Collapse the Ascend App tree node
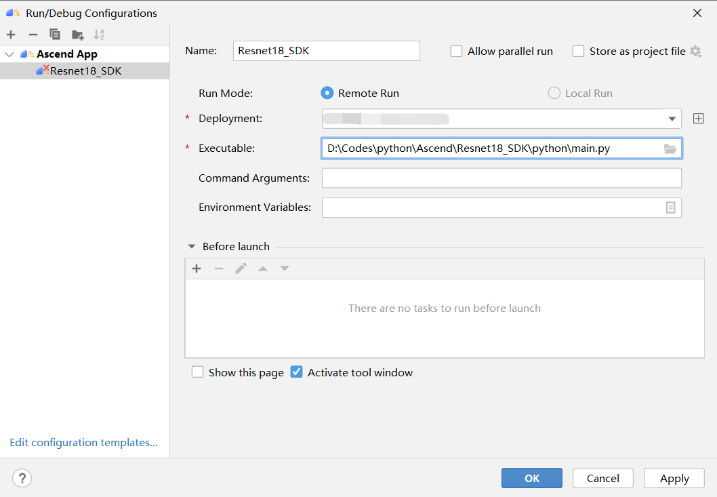Image resolution: width=717 pixels, height=497 pixels. click(x=9, y=54)
